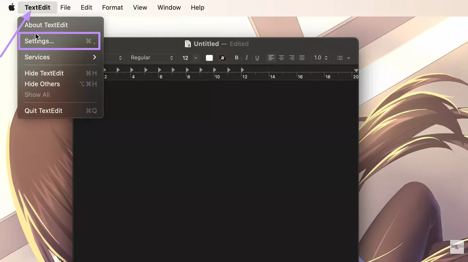Open the document highlight color picker
Image resolution: width=468 pixels, height=262 pixels.
click(222, 58)
